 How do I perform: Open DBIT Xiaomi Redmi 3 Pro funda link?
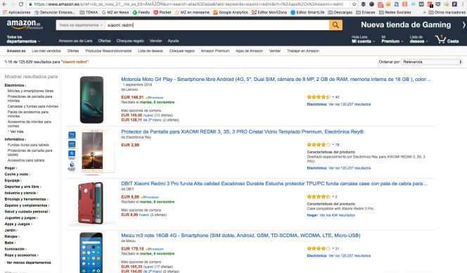tap(274, 184)
